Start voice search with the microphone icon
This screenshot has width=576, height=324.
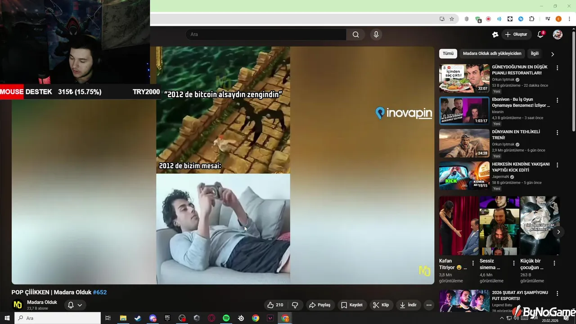[x=376, y=35]
